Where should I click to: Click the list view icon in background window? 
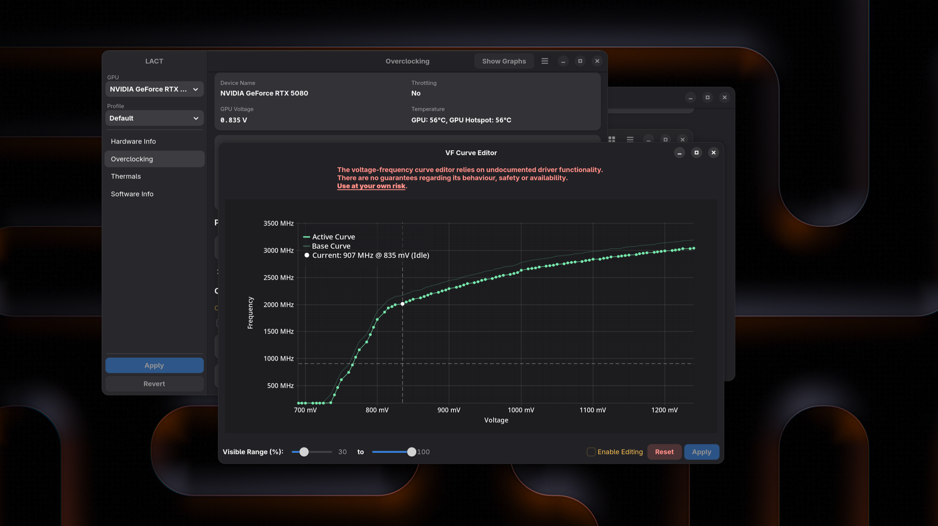630,139
